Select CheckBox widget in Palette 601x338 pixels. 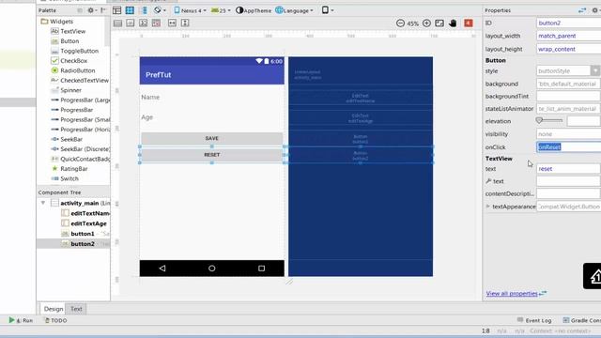(x=69, y=60)
